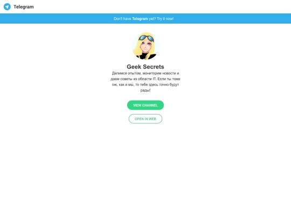
Task: Select "Try it now!" in the banner
Action: click(x=165, y=19)
